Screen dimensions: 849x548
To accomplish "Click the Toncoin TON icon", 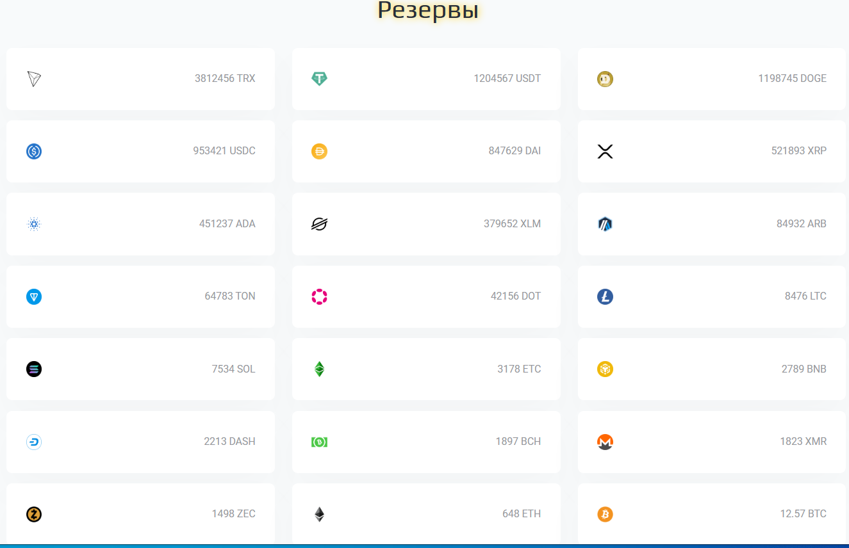I will (34, 296).
